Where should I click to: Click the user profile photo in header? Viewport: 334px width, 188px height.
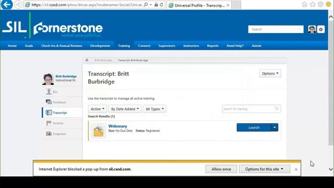click(312, 29)
